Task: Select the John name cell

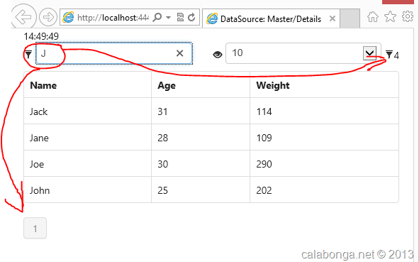Action: (x=87, y=190)
